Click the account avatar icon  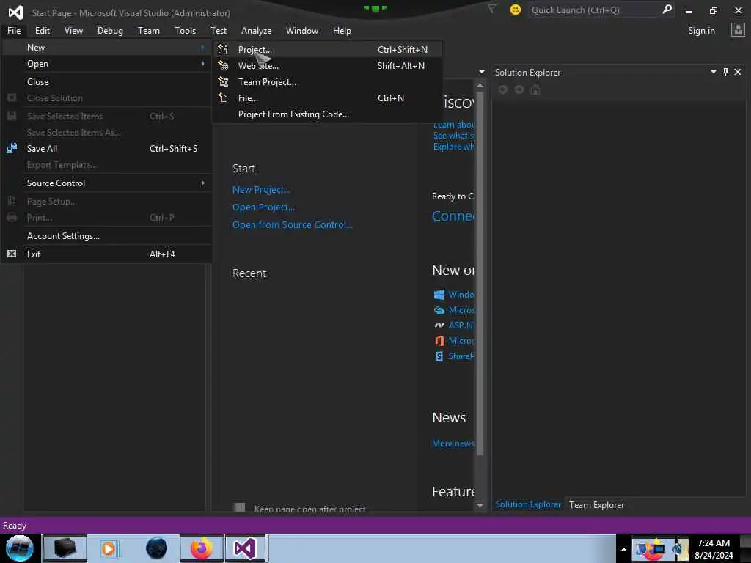[738, 30]
